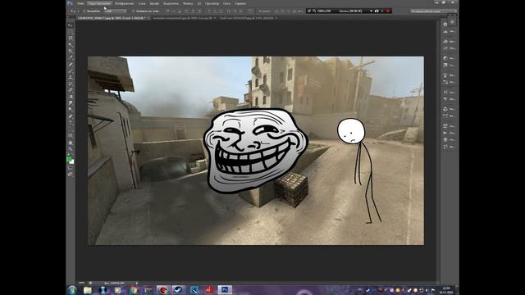Open File Explorer from the taskbar
The height and width of the screenshot is (295, 525).
click(88, 290)
